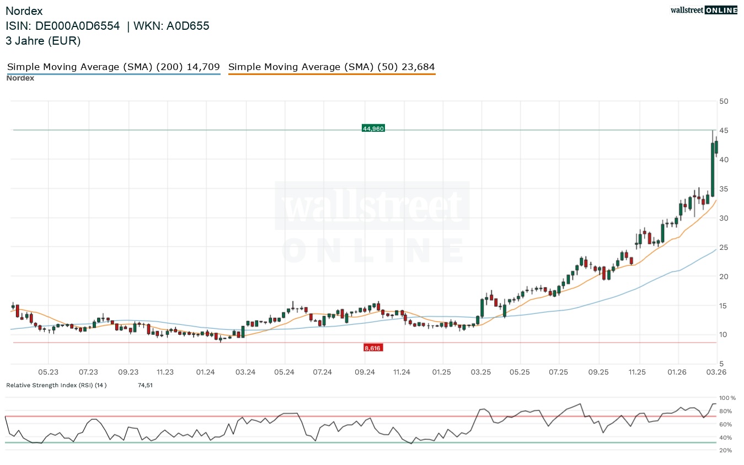Click the wallstreet ONLINE logo top right
Screen dimensions: 744x465
click(x=704, y=10)
